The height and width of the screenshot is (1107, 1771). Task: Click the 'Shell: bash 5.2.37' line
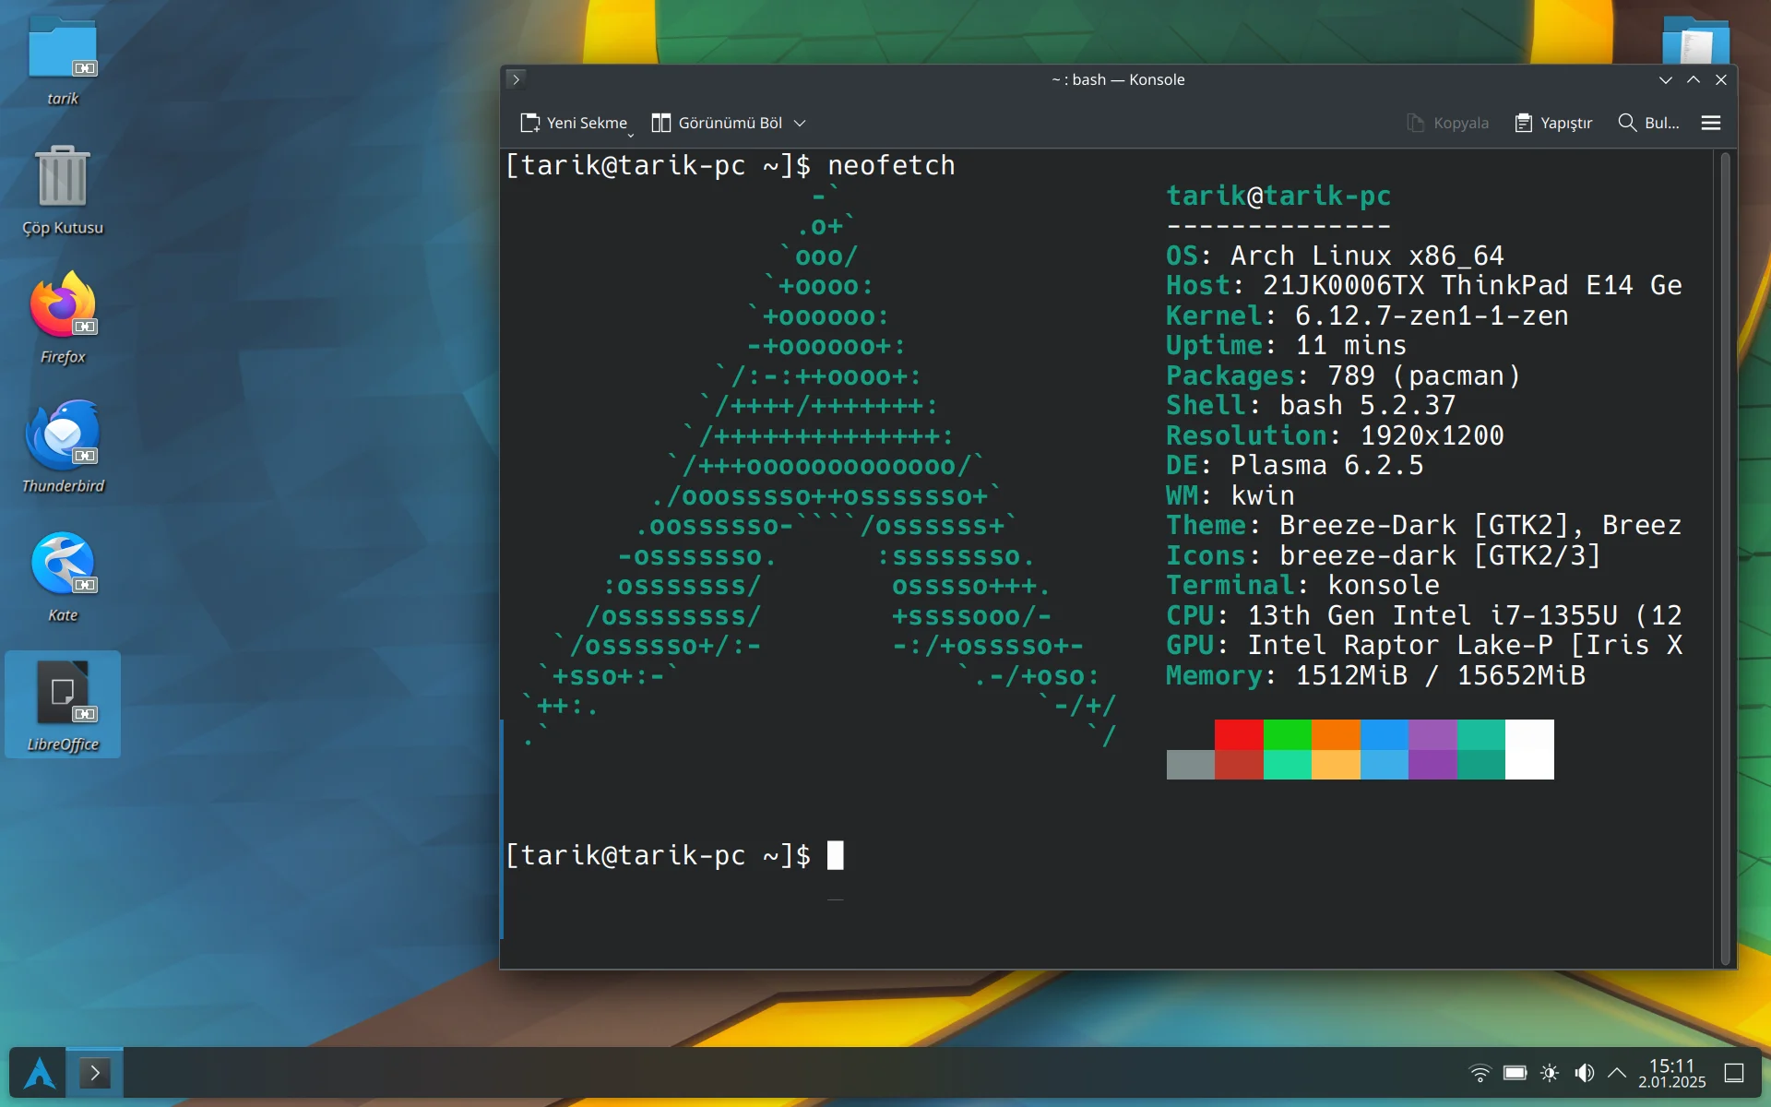pos(1311,405)
